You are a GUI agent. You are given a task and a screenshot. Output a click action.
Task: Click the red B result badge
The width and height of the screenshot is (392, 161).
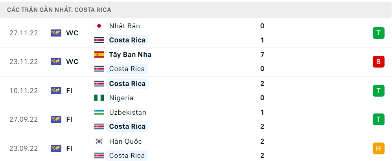click(x=378, y=62)
